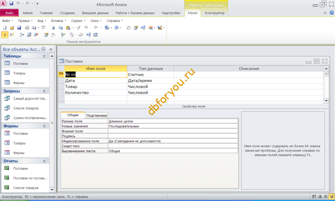Click the Insert Rows toolbar icon
This screenshot has width=335, height=201.
pyautogui.click(x=22, y=34)
